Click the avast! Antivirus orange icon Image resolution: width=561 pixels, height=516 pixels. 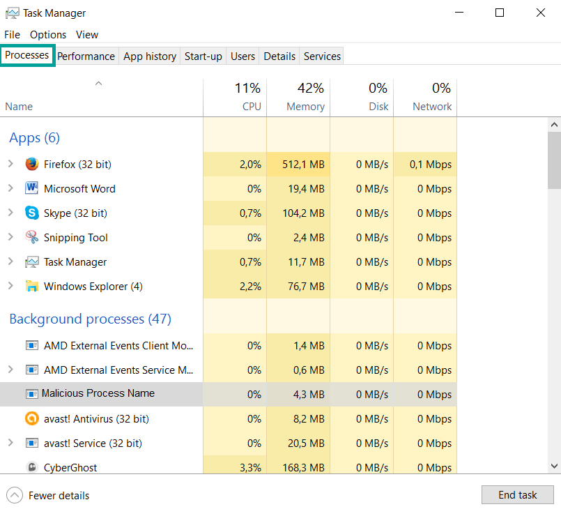click(x=32, y=419)
